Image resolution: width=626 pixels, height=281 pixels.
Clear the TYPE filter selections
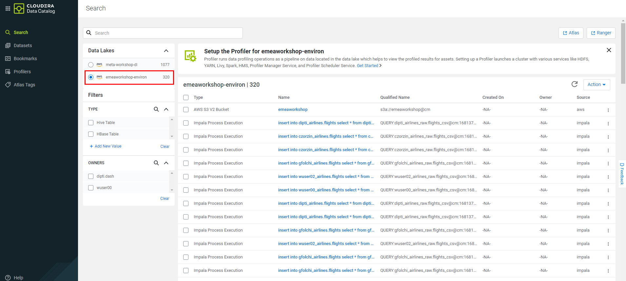(165, 147)
